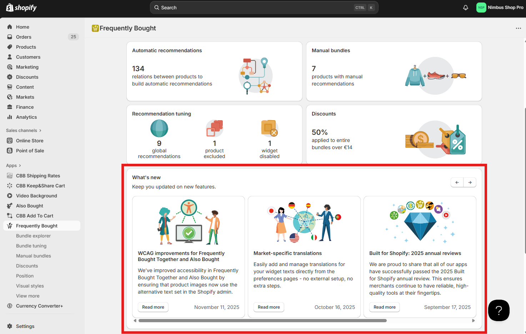This screenshot has width=526, height=334.
Task: Open the CBB Add To Cart app icon
Action: (x=10, y=216)
